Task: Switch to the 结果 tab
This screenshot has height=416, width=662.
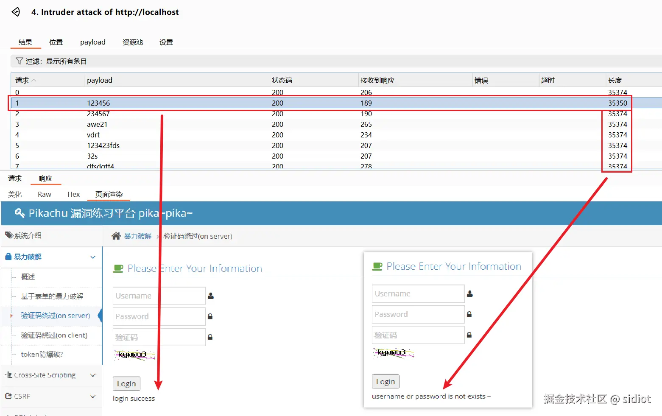Action: 25,42
